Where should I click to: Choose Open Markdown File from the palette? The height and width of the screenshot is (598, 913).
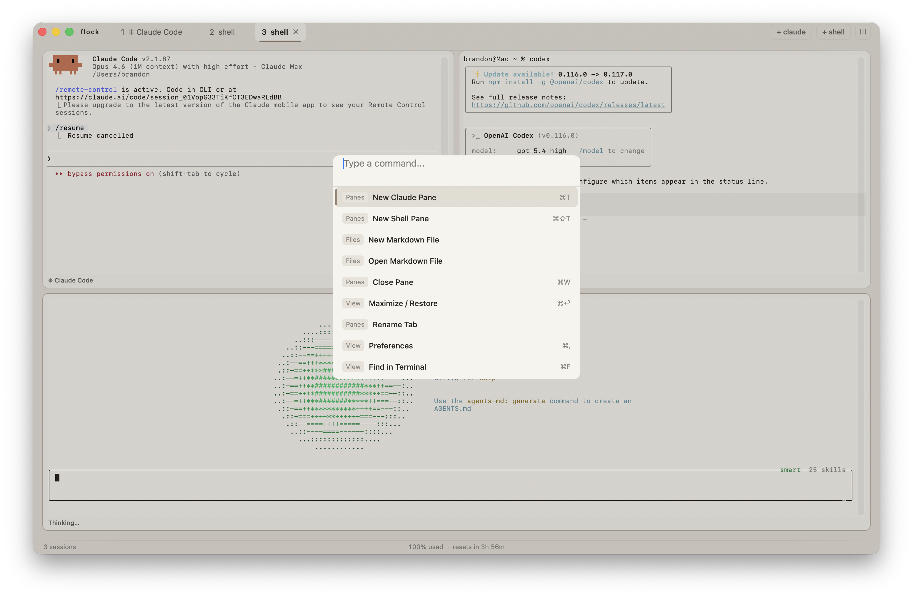click(405, 261)
